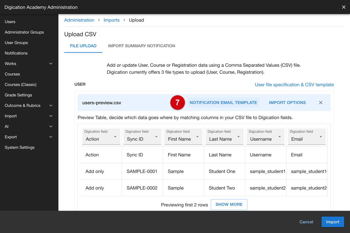Expand the Works sidebar menu chevron
350x233 pixels.
(51, 64)
